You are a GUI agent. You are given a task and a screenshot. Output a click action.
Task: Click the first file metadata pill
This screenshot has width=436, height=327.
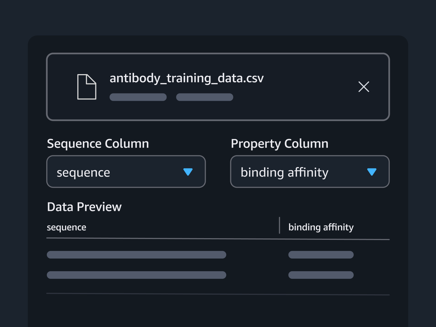(x=138, y=97)
